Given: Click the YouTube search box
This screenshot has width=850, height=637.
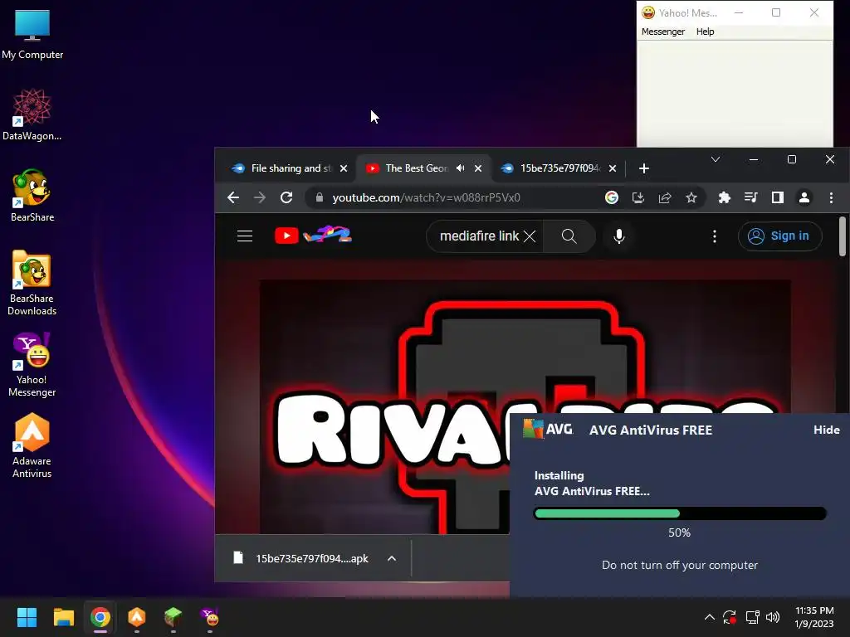Looking at the screenshot, I should click(478, 236).
